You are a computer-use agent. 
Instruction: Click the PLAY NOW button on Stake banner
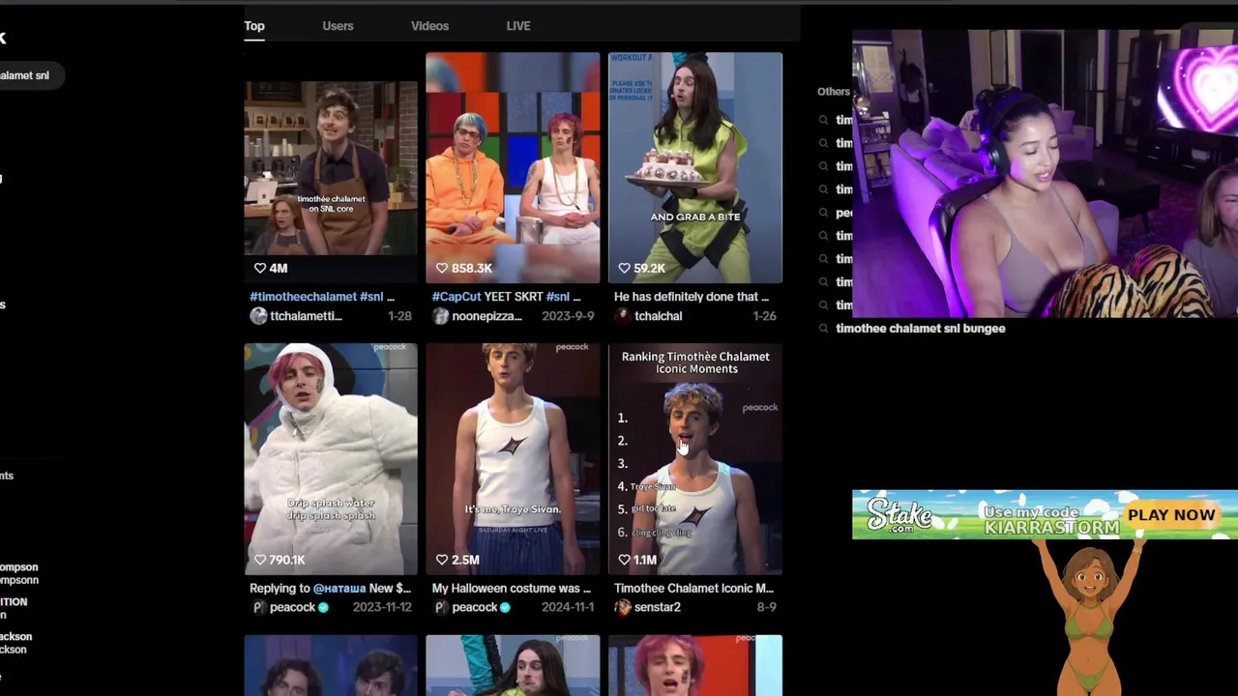coord(1171,515)
